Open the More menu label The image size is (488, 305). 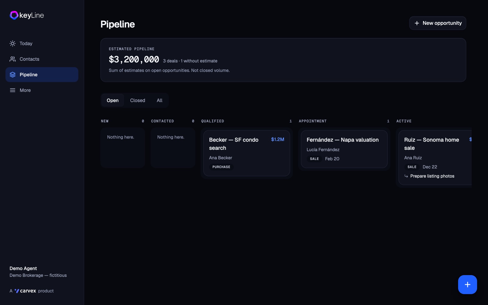[x=25, y=90]
